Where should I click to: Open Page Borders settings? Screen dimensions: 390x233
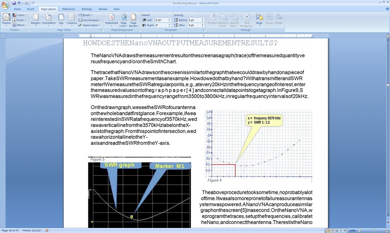[x=134, y=20]
